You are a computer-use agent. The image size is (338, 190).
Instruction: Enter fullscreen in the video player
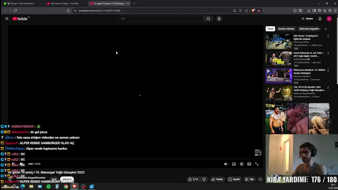tap(257, 164)
